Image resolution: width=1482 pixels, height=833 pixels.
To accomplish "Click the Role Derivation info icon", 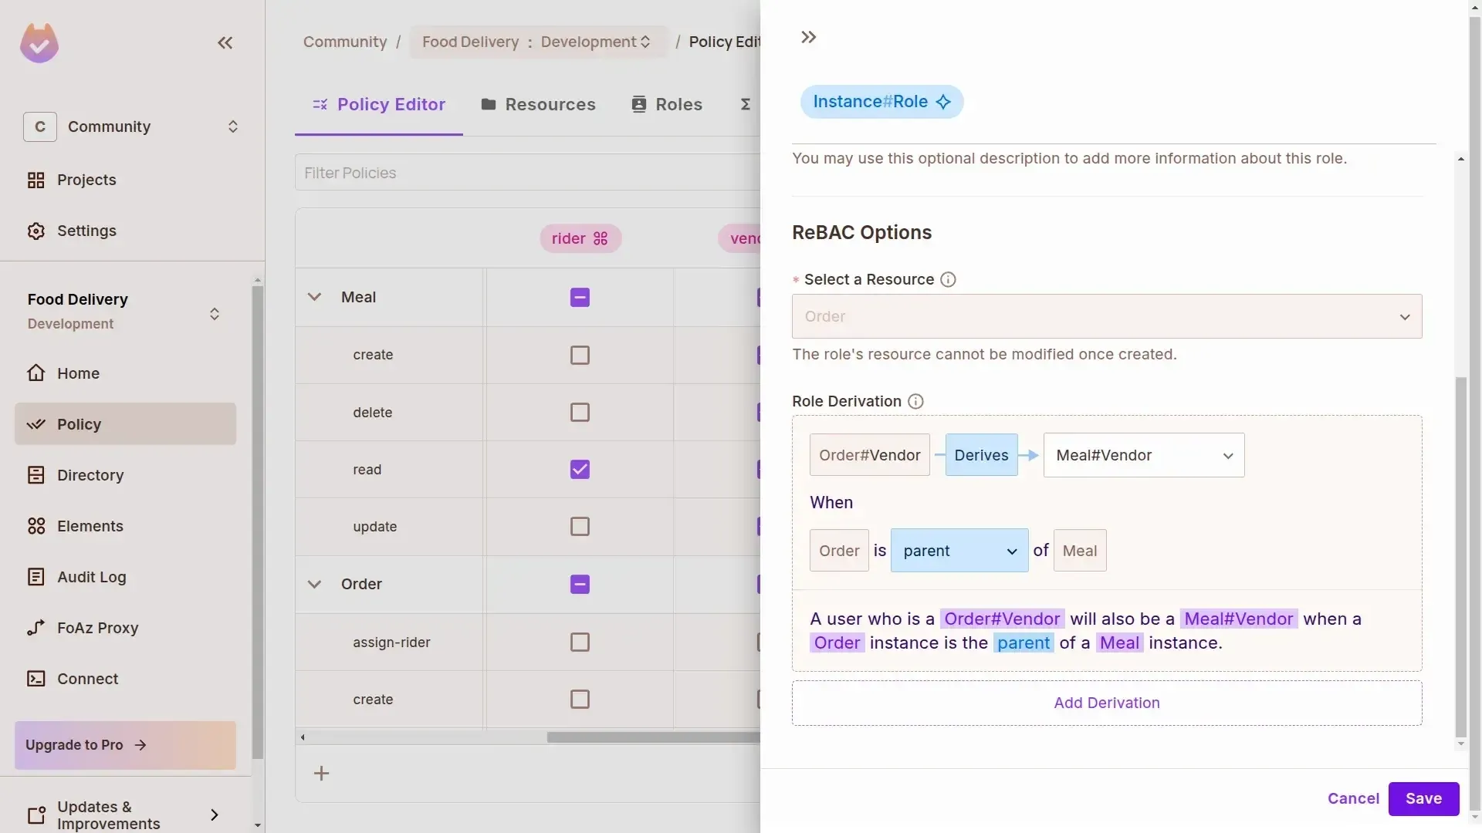I will pos(915,402).
